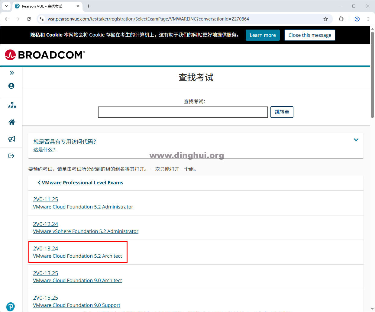View site information icon in address bar
The width and height of the screenshot is (375, 312).
tap(42, 19)
